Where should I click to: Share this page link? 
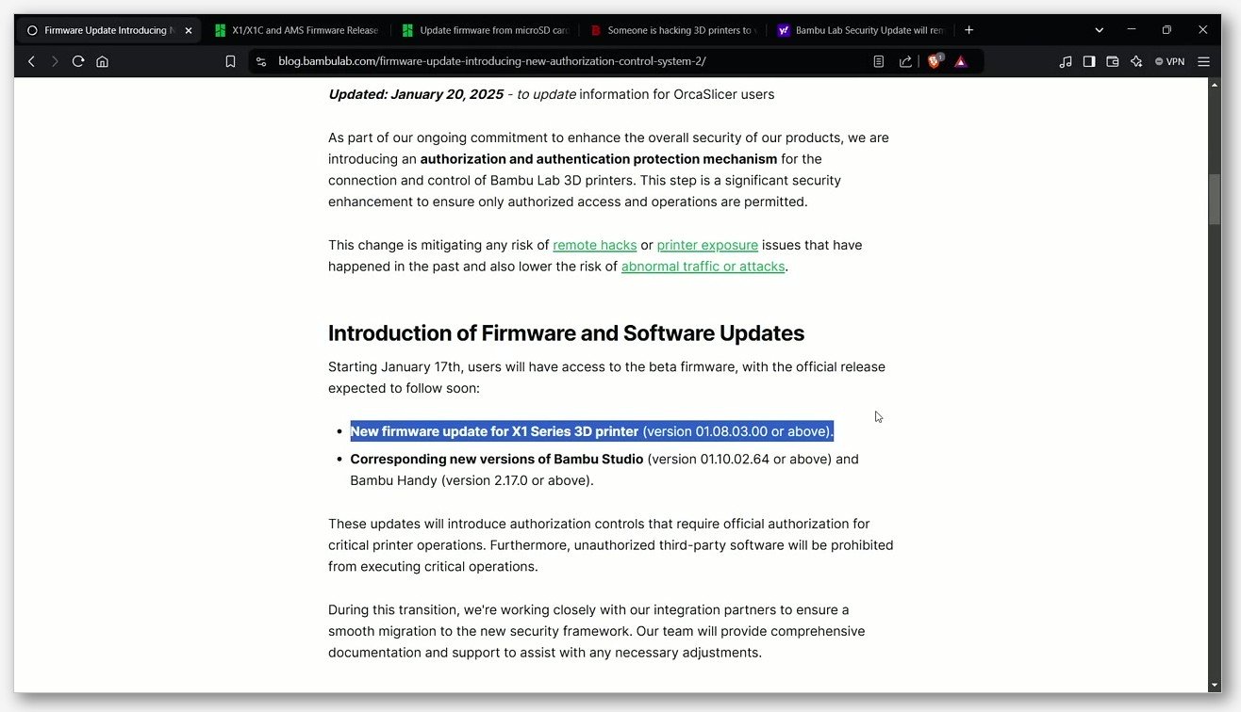click(x=905, y=61)
